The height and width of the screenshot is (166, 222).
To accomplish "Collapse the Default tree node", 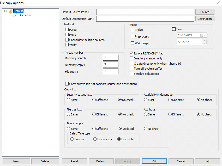I will [5, 11].
